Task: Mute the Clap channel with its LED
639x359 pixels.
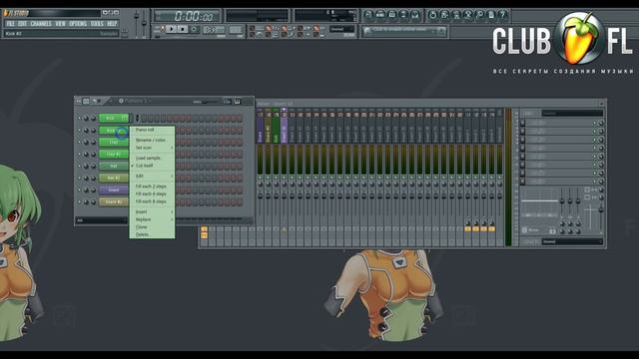Action: tap(80, 142)
